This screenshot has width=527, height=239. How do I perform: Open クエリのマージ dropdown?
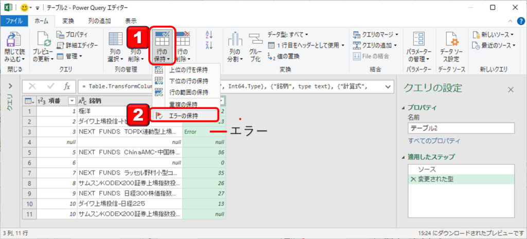[375, 34]
